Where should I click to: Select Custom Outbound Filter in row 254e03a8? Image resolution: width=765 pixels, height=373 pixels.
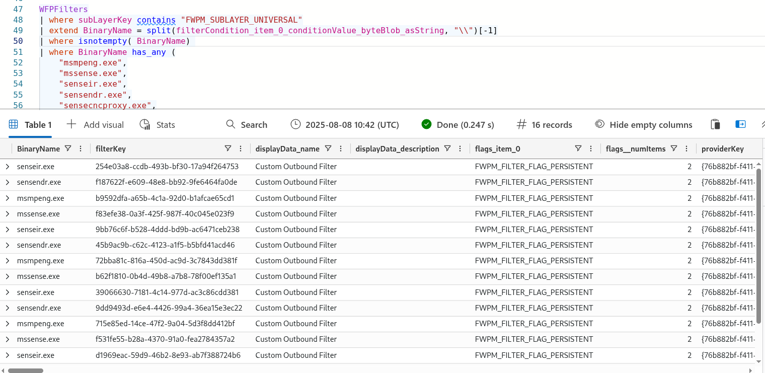296,166
